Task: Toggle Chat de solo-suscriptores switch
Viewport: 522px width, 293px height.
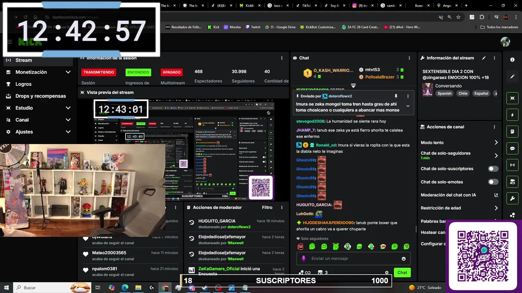Action: tap(493, 168)
